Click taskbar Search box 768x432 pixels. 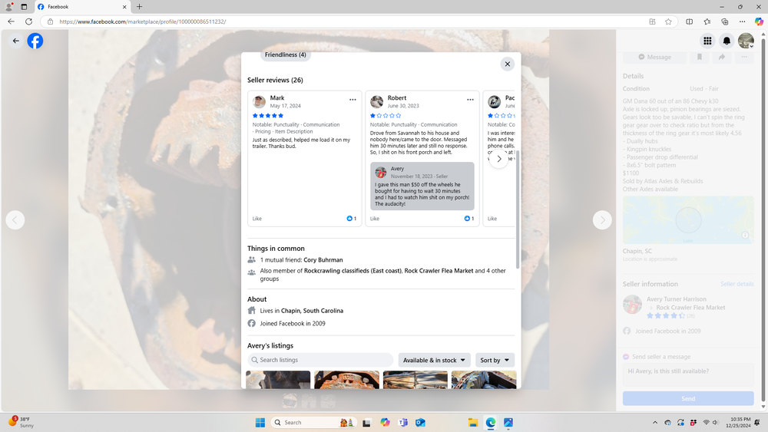pyautogui.click(x=313, y=423)
